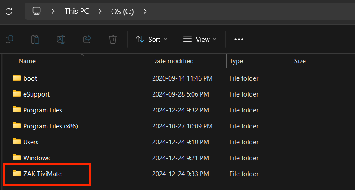Click the monitor icon in address bar

(37, 11)
